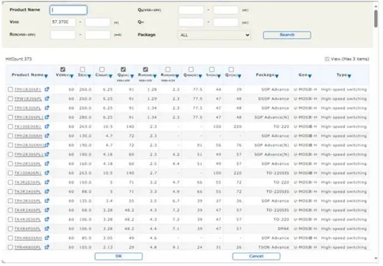
Task: Sort by VDSS column arrow
Action: tap(71, 76)
